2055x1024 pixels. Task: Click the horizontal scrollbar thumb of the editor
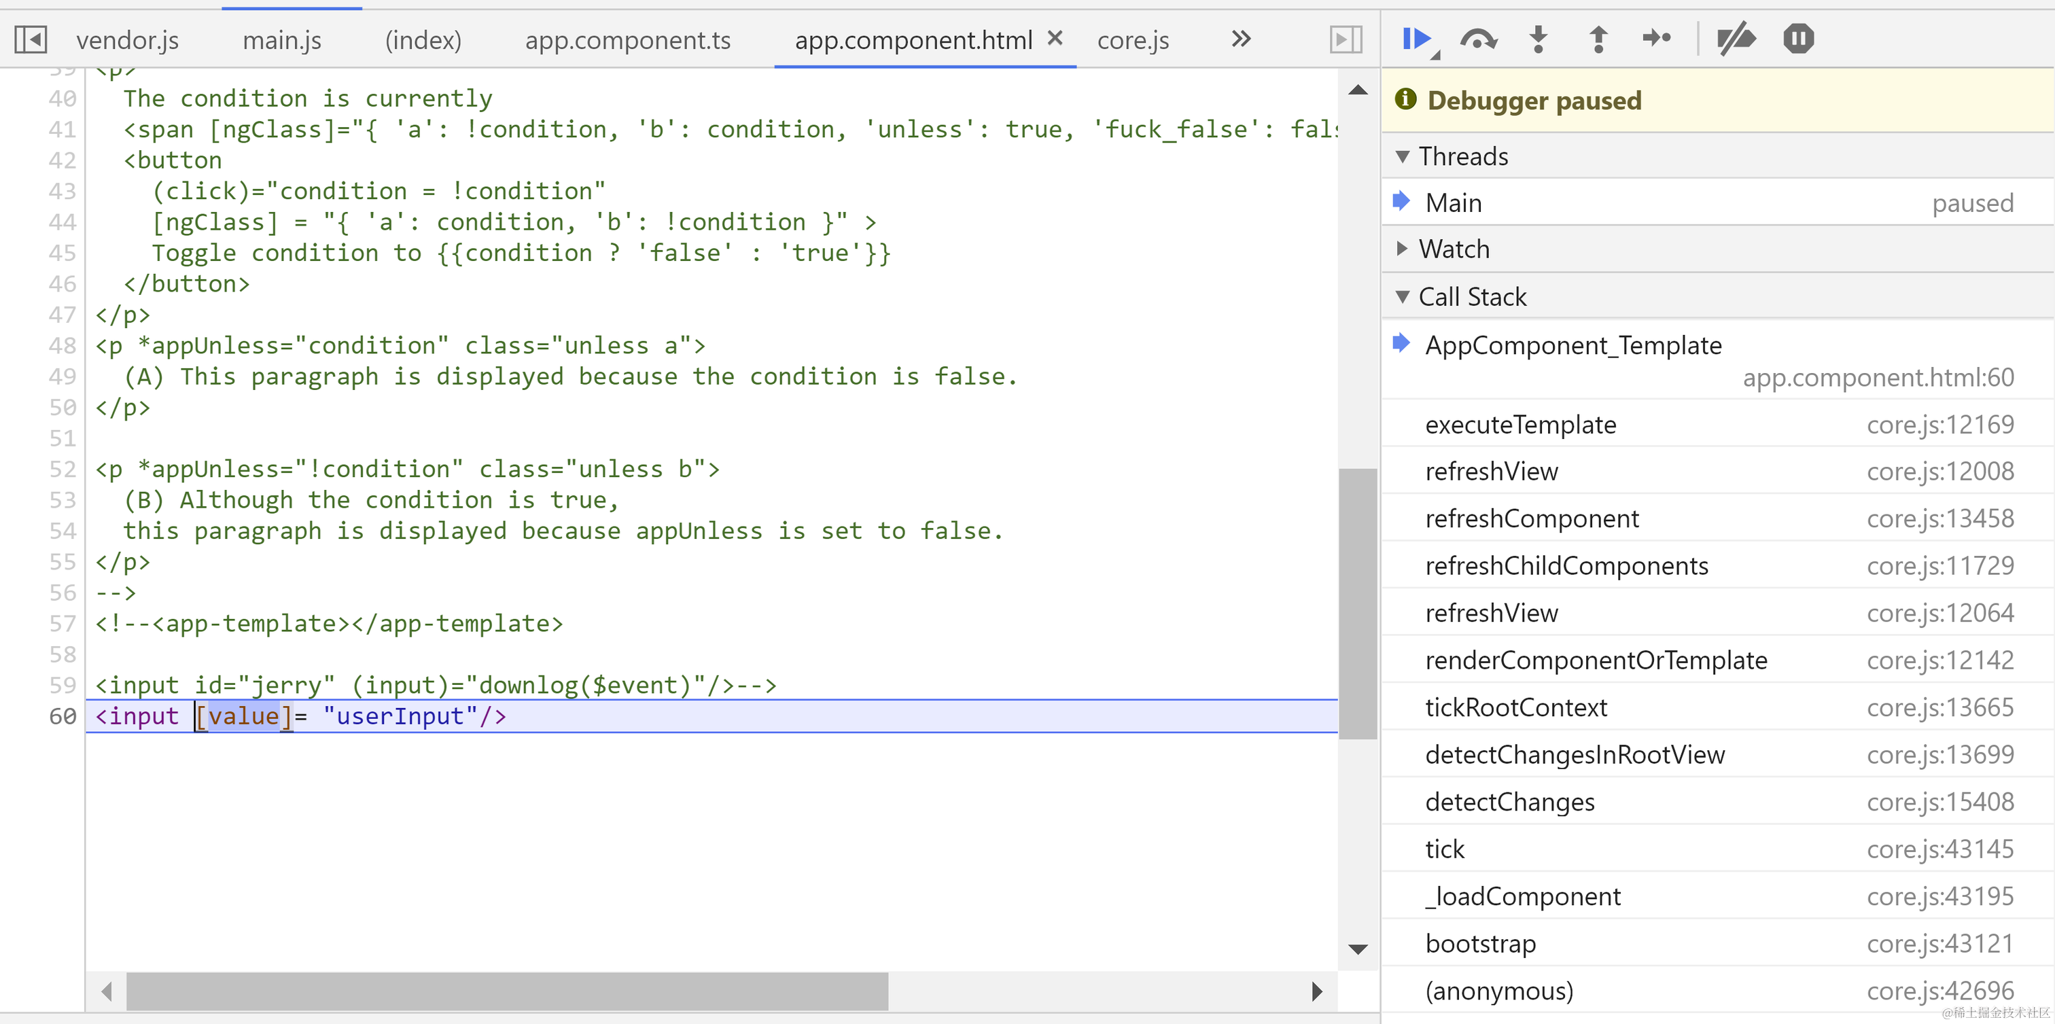tap(506, 991)
